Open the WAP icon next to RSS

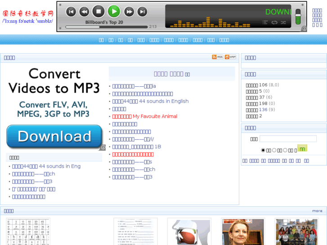pyautogui.click(x=230, y=57)
